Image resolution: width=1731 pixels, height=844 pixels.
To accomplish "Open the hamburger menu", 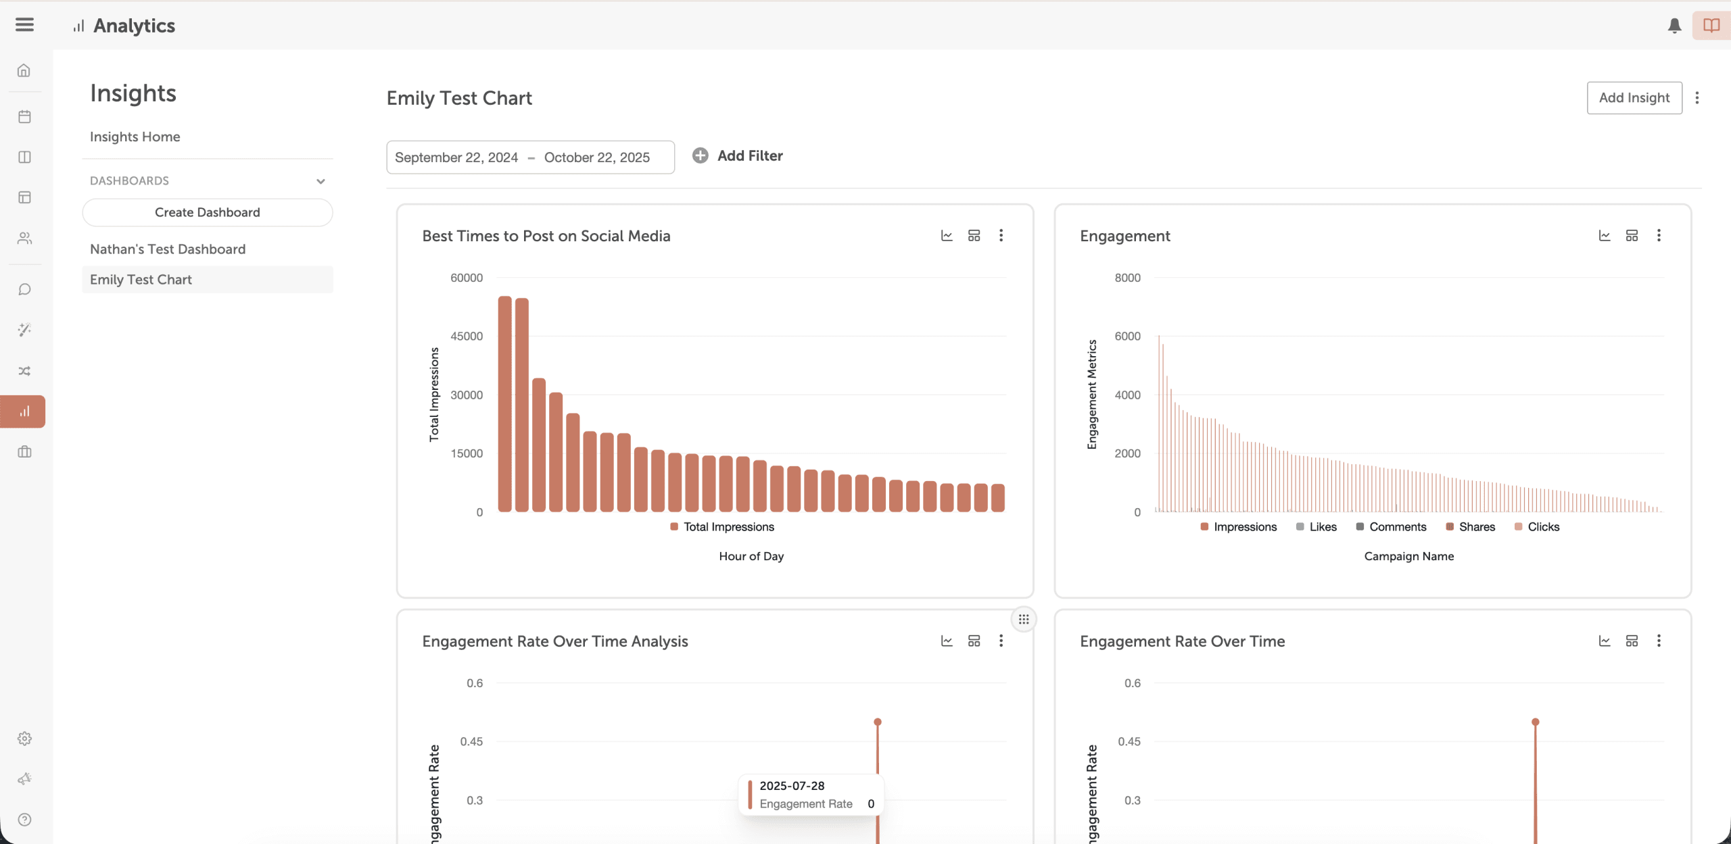I will tap(24, 25).
